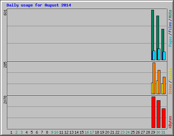The height and width of the screenshot is (136, 174).
Task: Click the 2078 KBytes axis value
Action: (x=5, y=100)
